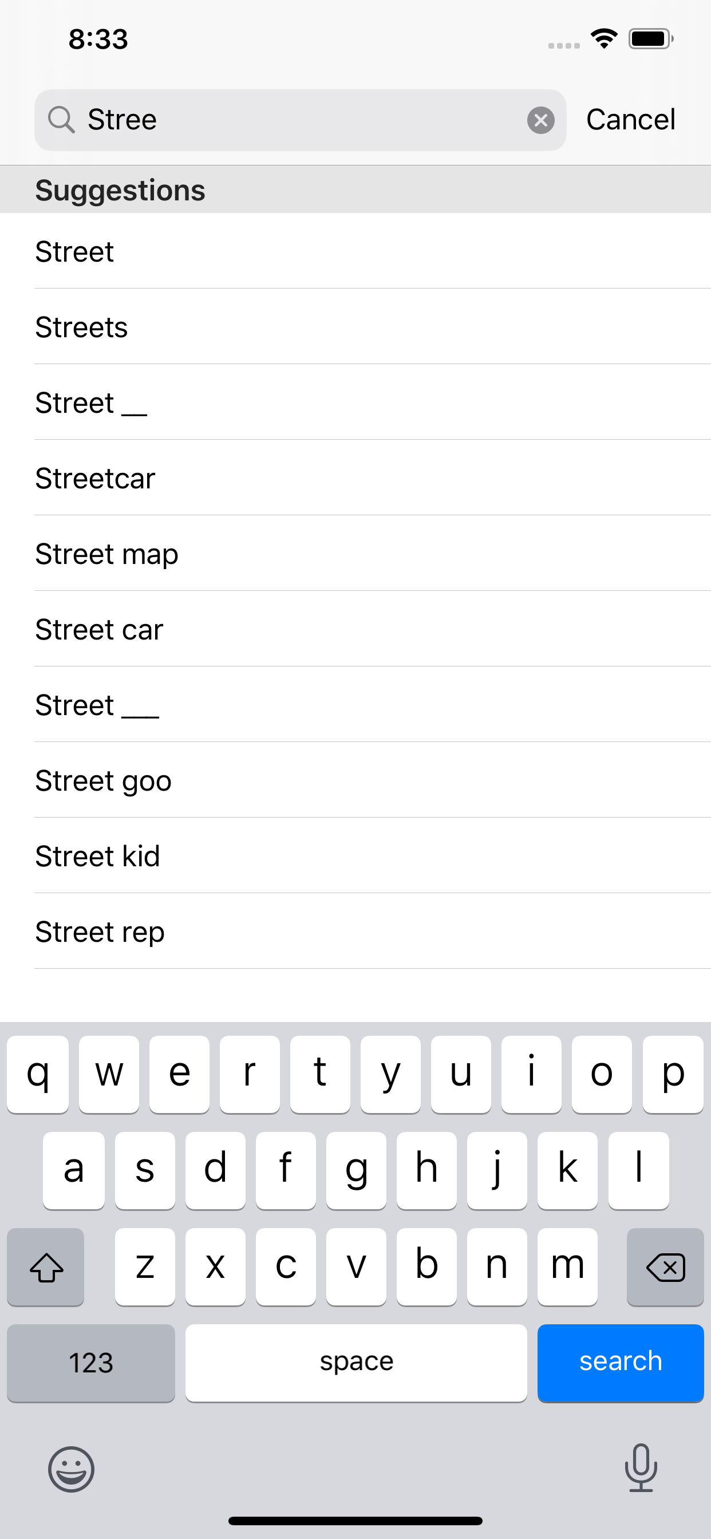The width and height of the screenshot is (711, 1539).
Task: Cancel the search
Action: (630, 120)
